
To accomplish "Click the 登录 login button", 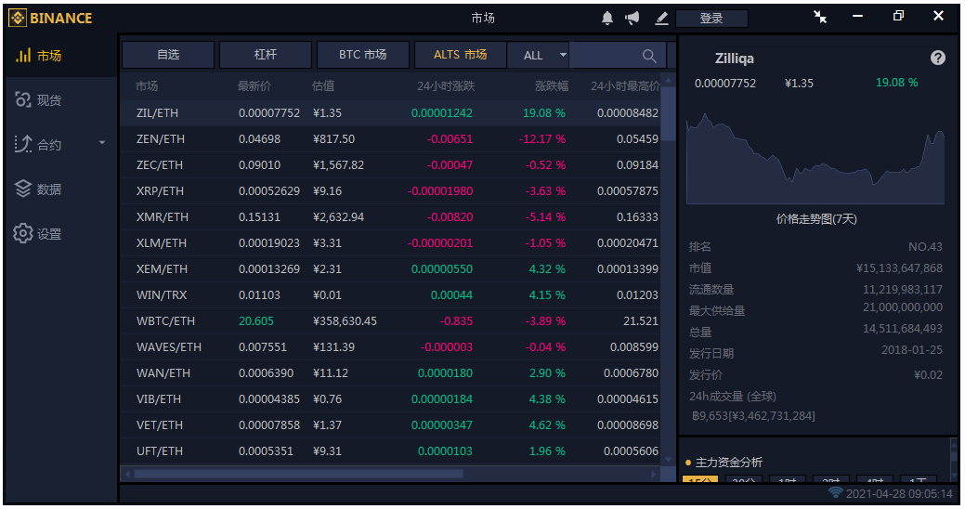I will coord(711,19).
